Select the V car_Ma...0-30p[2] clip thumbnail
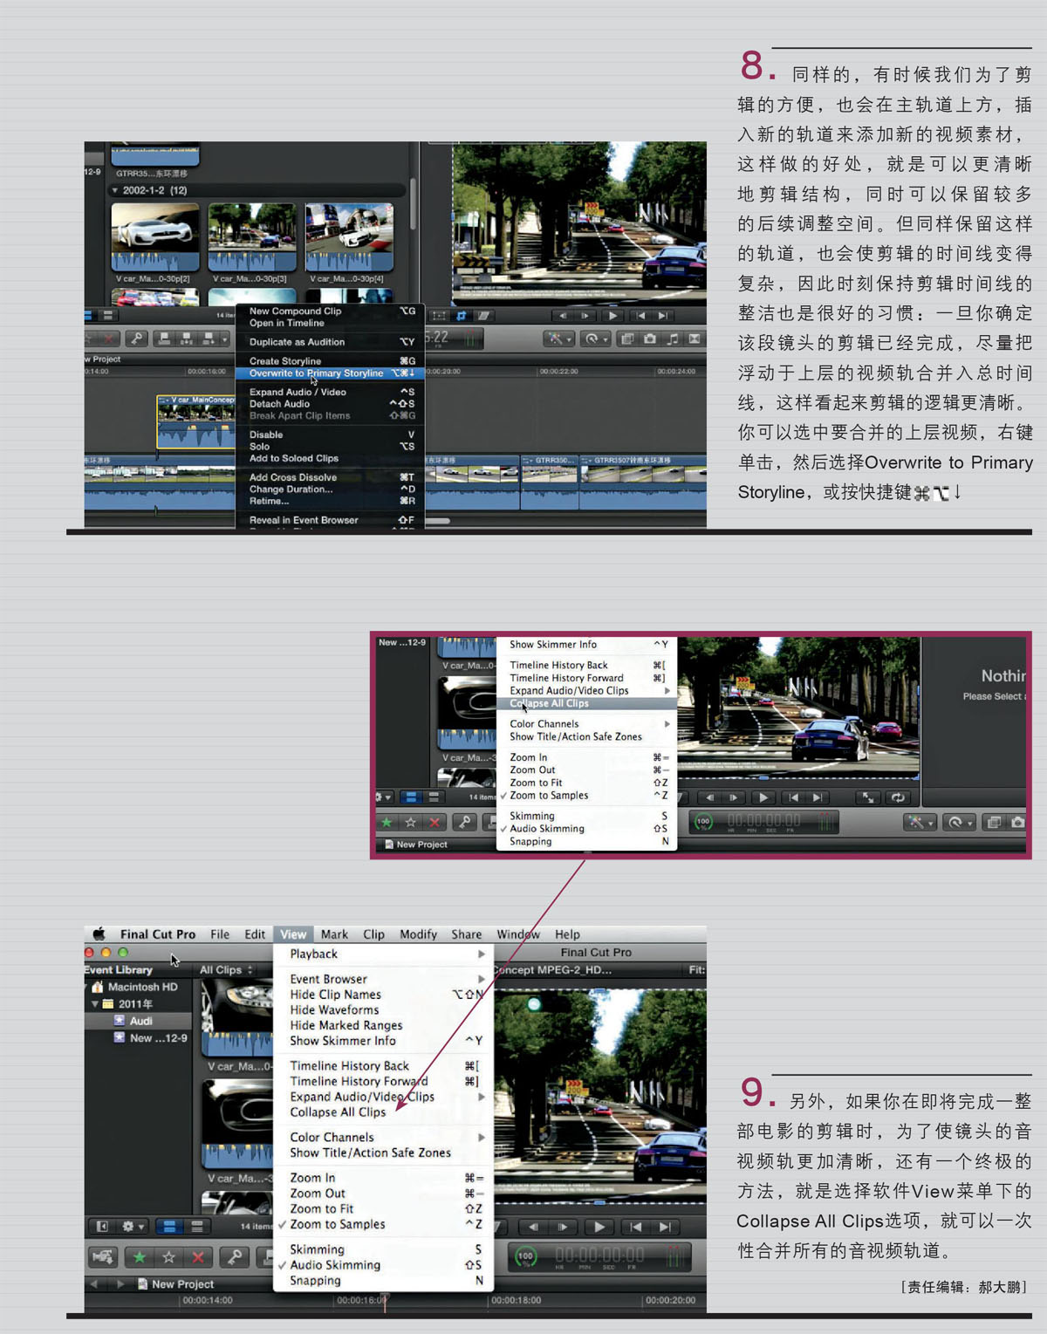Viewport: 1047px width, 1334px height. [x=155, y=237]
